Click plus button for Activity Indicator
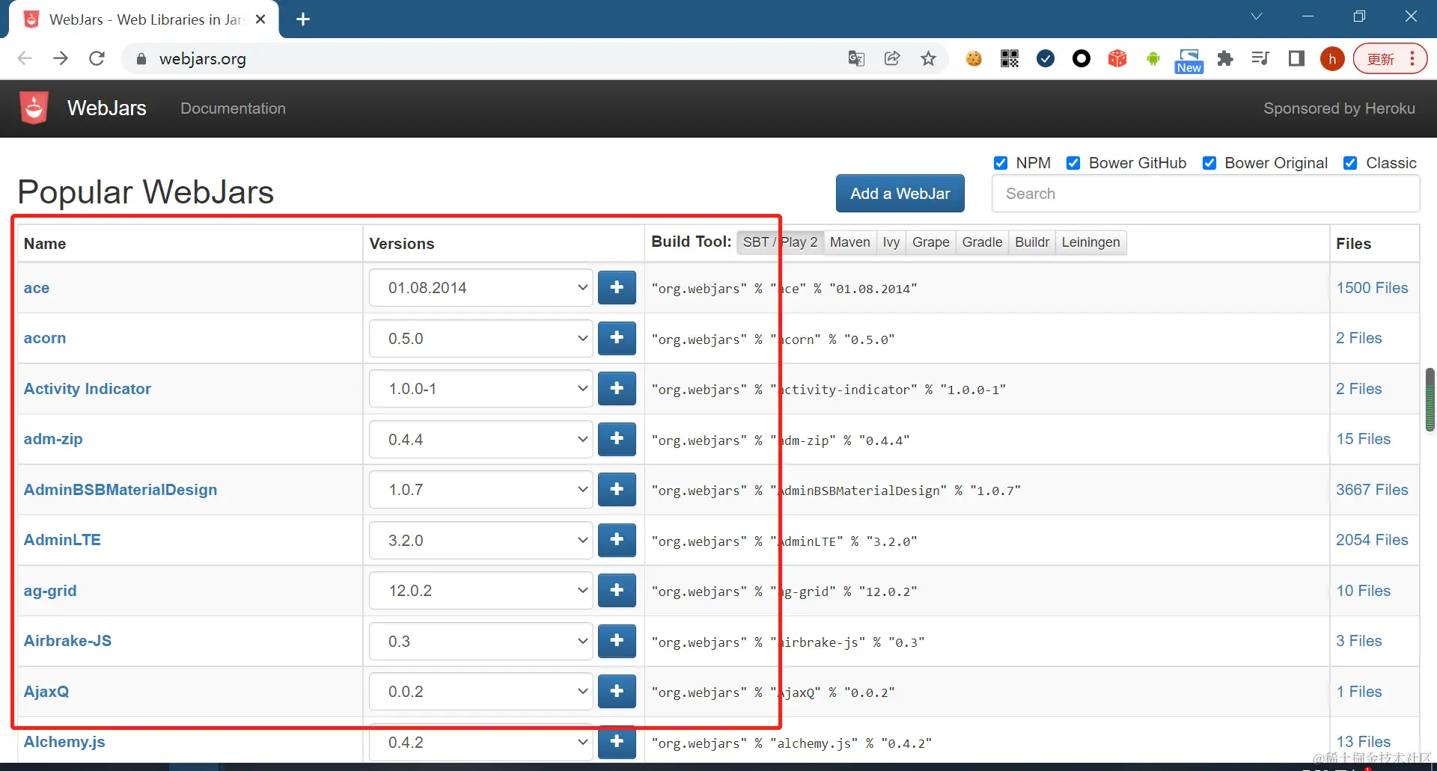Screen dimensions: 1437x771 (617, 389)
